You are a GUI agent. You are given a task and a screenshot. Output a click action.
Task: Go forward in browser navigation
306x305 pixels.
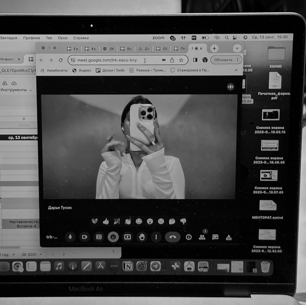pyautogui.click(x=51, y=60)
